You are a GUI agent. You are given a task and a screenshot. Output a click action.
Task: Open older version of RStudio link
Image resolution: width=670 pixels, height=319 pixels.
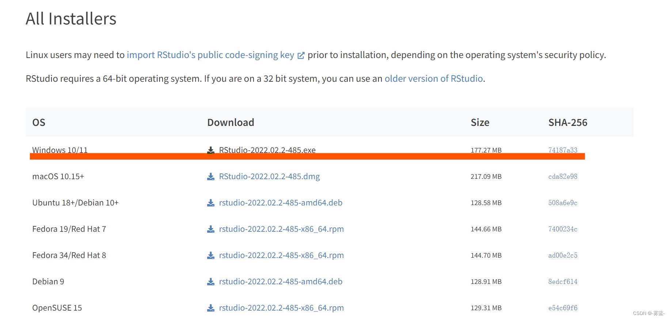(434, 78)
